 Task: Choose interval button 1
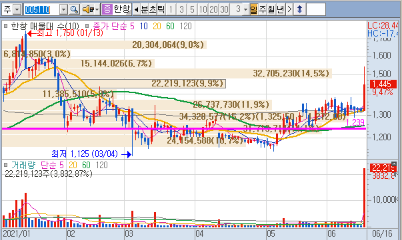(171, 9)
